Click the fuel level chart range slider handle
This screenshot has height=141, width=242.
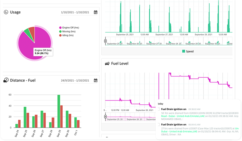[105, 116]
